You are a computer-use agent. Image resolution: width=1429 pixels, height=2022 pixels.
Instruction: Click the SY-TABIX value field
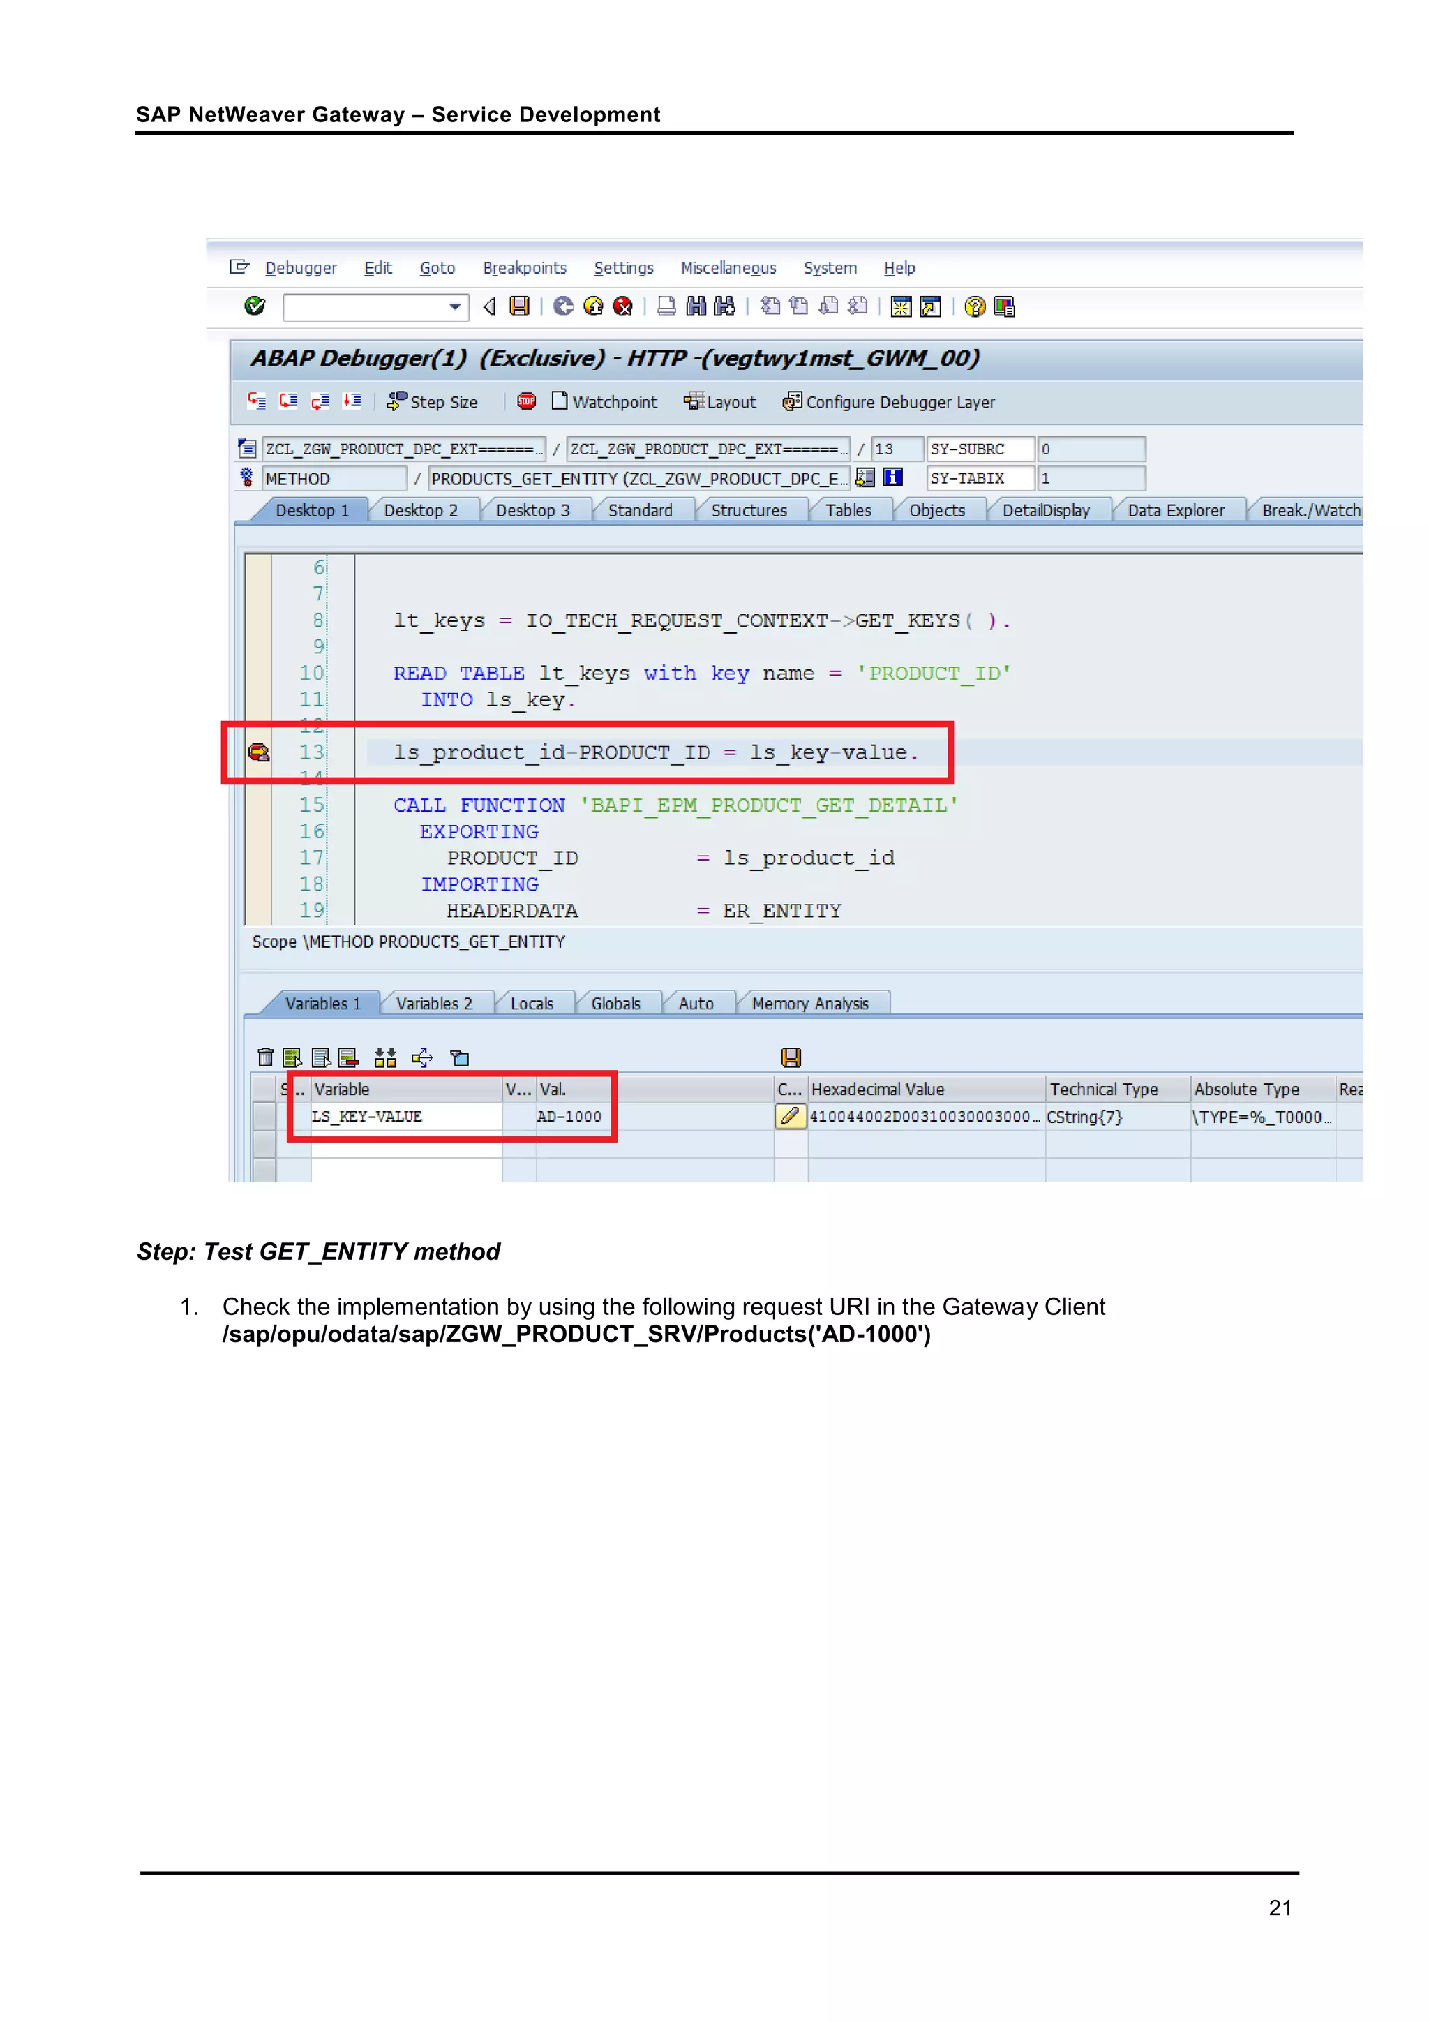tap(1091, 478)
